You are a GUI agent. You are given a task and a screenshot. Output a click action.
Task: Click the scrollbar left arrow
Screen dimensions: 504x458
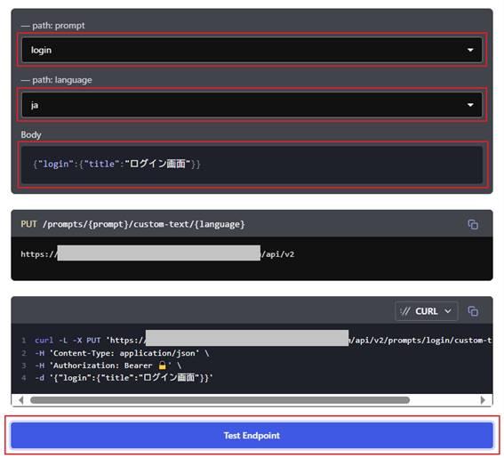[x=21, y=400]
